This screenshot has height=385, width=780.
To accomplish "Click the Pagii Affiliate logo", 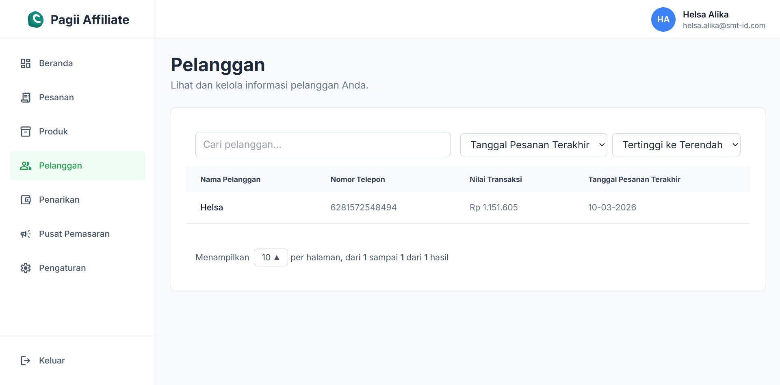I will point(78,19).
